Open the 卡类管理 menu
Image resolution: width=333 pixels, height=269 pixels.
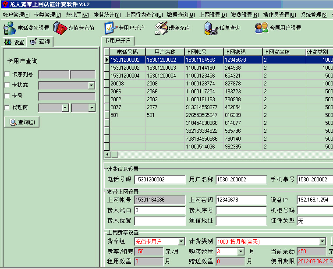coord(48,15)
